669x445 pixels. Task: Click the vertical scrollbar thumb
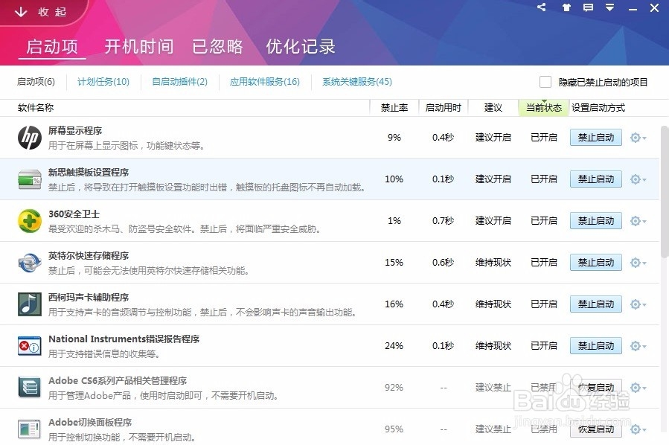665,192
